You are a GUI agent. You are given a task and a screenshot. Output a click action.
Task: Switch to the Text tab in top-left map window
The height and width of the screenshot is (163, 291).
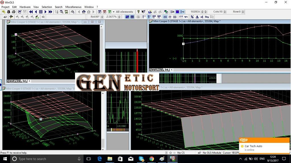point(11,81)
